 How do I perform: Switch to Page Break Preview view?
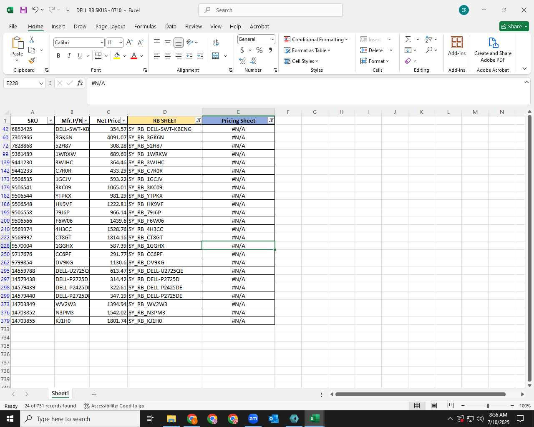(x=450, y=406)
